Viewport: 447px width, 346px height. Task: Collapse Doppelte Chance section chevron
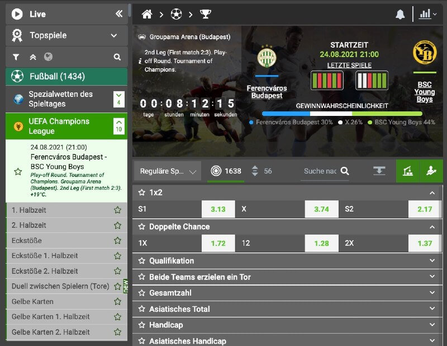point(432,227)
